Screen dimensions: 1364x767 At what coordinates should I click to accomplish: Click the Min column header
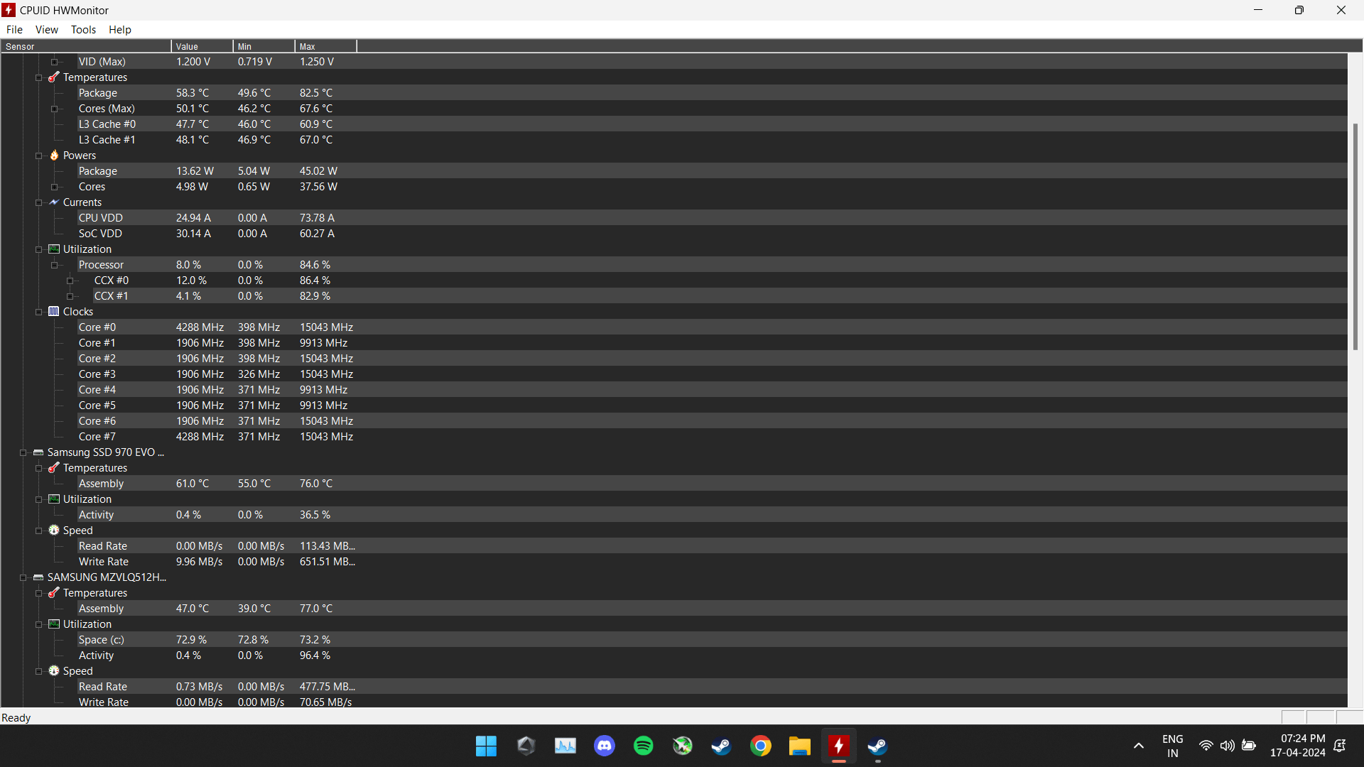264,46
